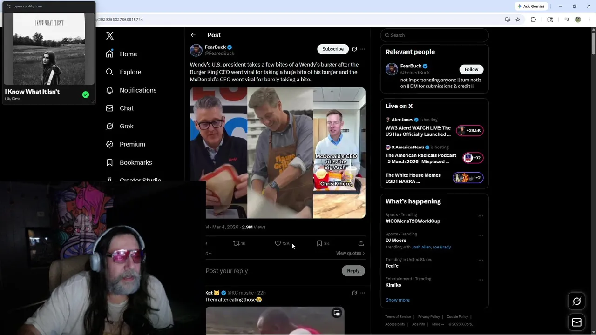
Task: Click the Home house icon
Action: click(x=109, y=54)
